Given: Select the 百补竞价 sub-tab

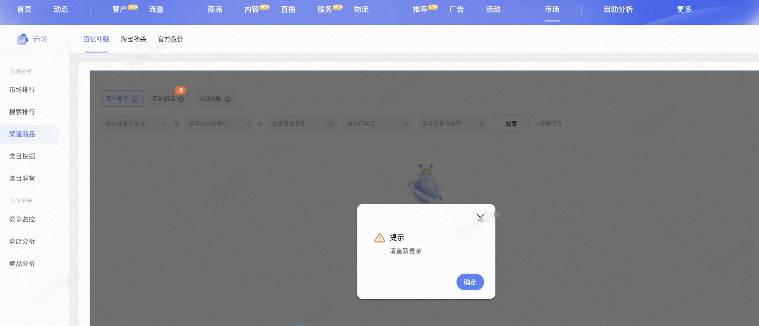Looking at the screenshot, I should (122, 99).
